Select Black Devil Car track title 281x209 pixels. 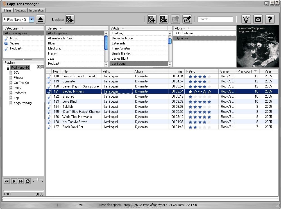72,127
